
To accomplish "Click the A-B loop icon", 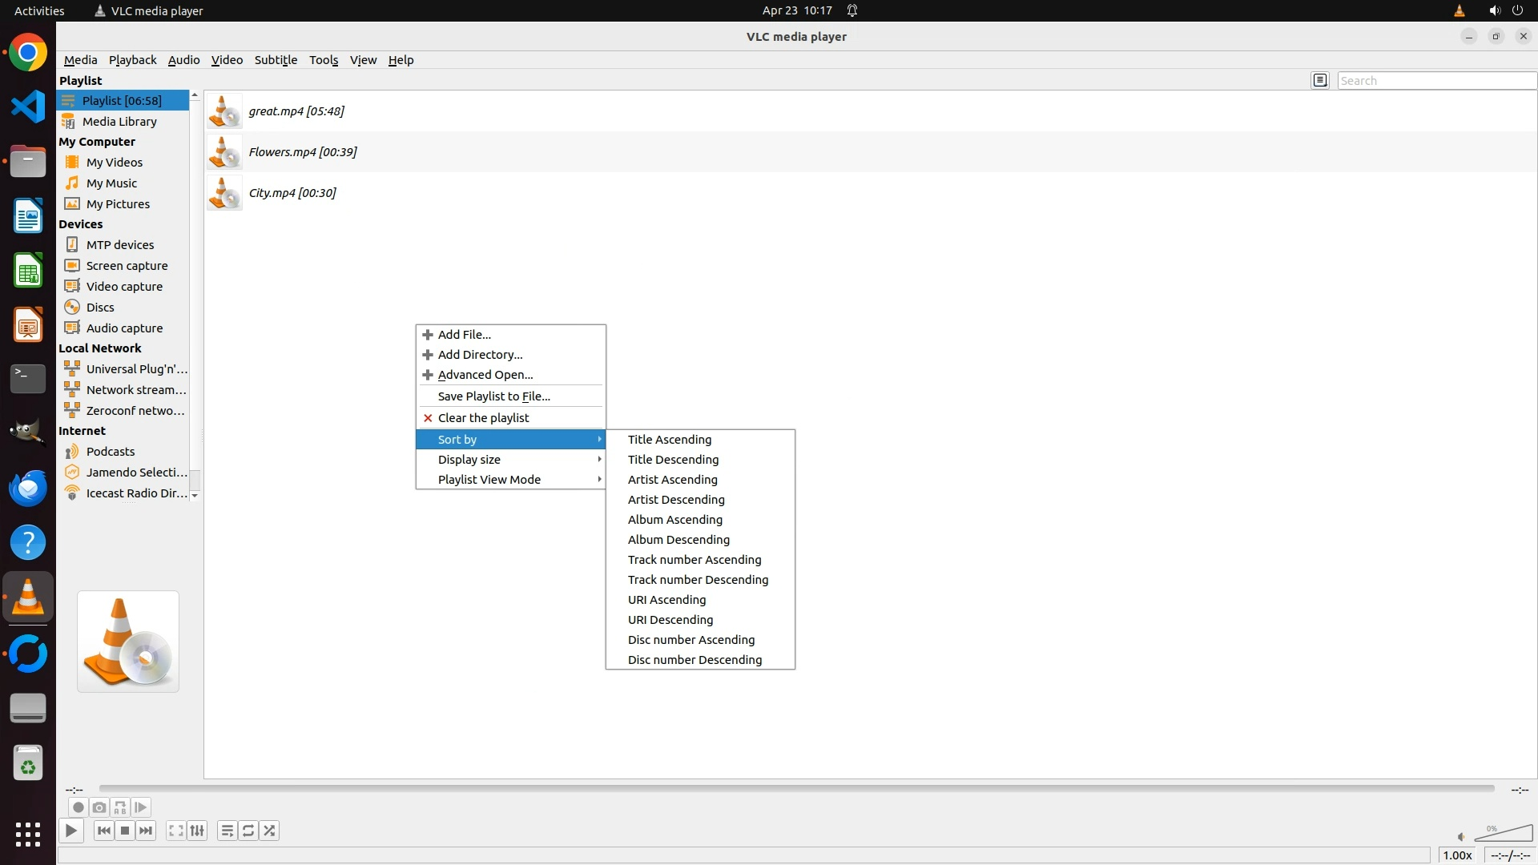I will [x=120, y=807].
